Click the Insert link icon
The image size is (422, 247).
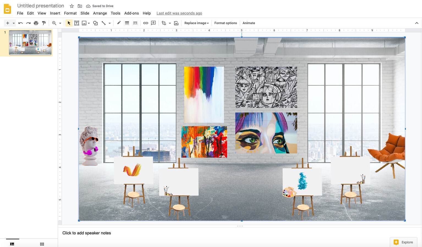146,23
